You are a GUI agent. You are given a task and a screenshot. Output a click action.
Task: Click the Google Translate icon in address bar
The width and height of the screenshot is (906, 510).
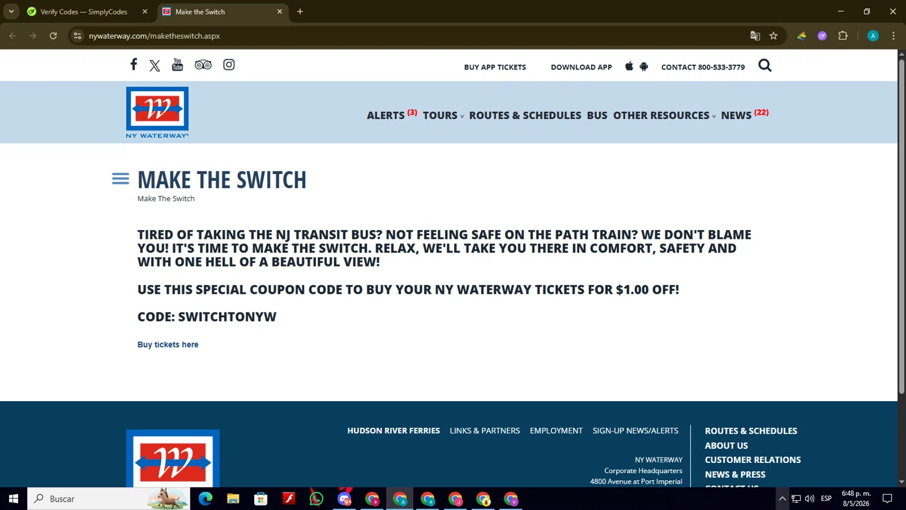[755, 36]
